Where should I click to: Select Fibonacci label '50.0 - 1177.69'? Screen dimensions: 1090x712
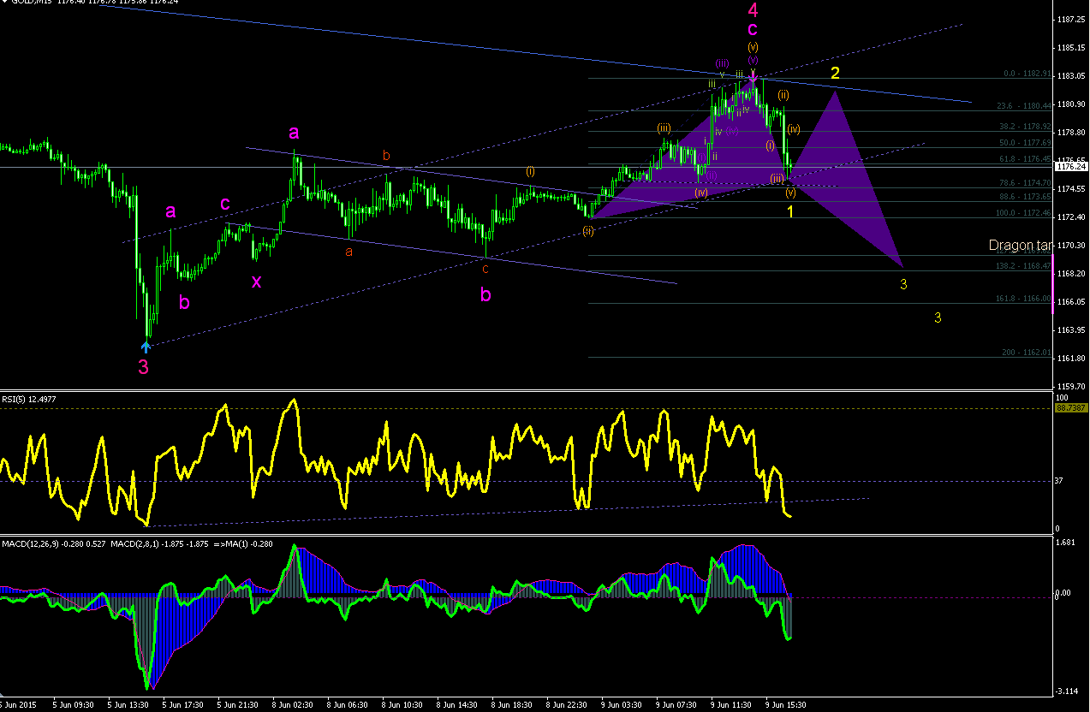click(x=1025, y=142)
